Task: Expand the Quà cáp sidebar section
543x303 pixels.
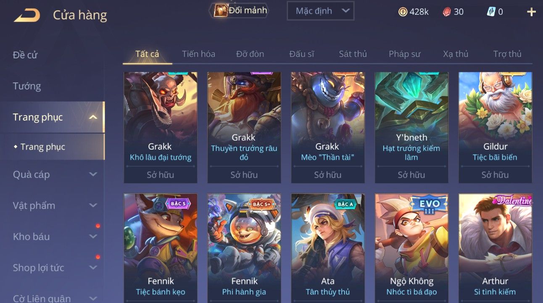Action: tap(93, 174)
